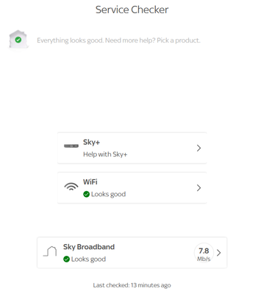Open the Sky+ help card

click(132, 148)
